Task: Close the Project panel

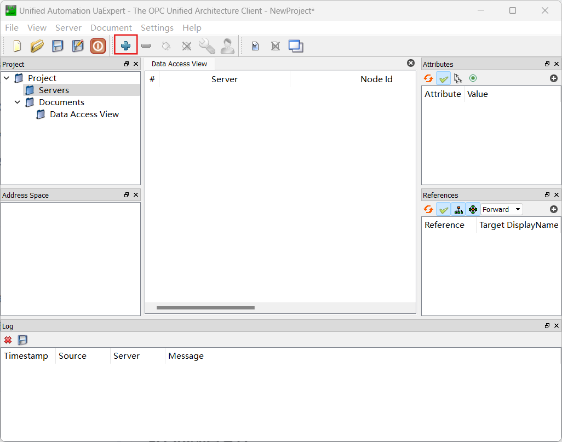Action: (136, 64)
